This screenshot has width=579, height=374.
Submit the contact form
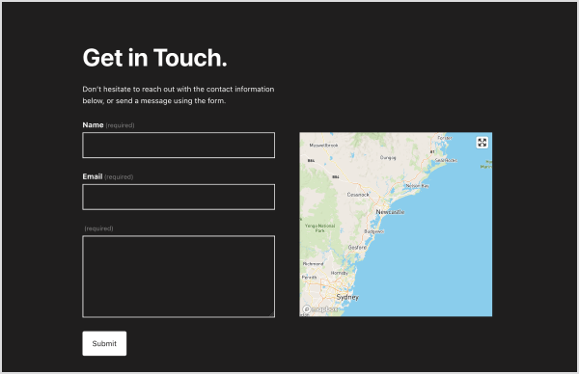(x=104, y=343)
